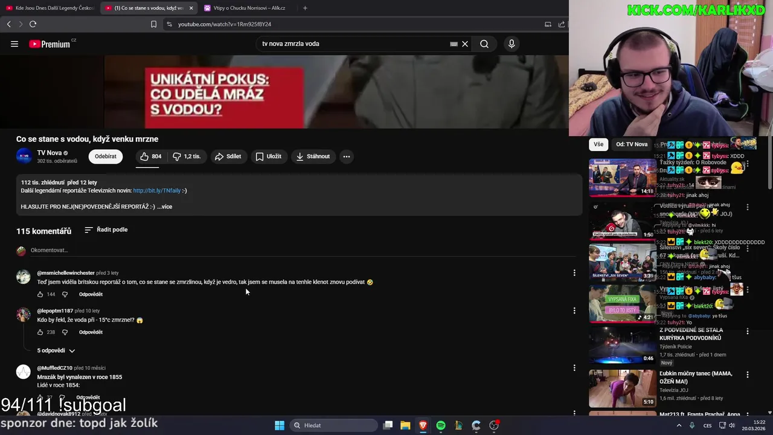
Task: Open Brave browser on the taskbar
Action: click(x=423, y=425)
